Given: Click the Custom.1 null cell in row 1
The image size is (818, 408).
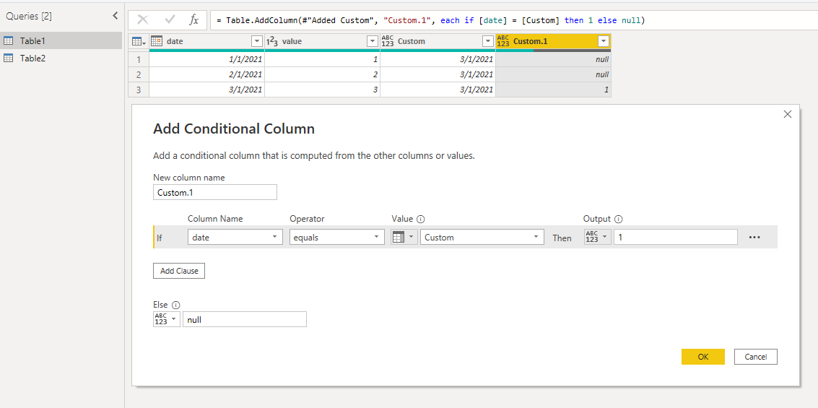Looking at the screenshot, I should click(x=553, y=59).
